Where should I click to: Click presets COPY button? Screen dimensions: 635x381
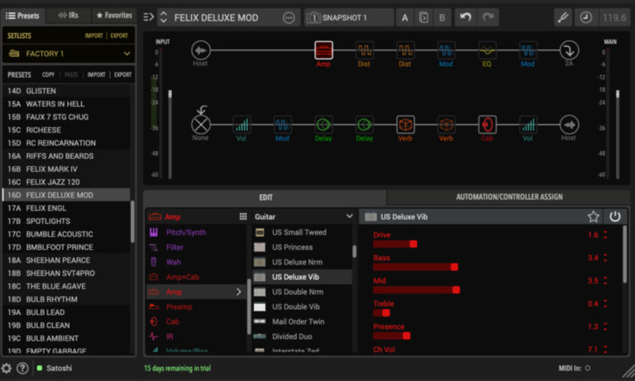point(48,75)
